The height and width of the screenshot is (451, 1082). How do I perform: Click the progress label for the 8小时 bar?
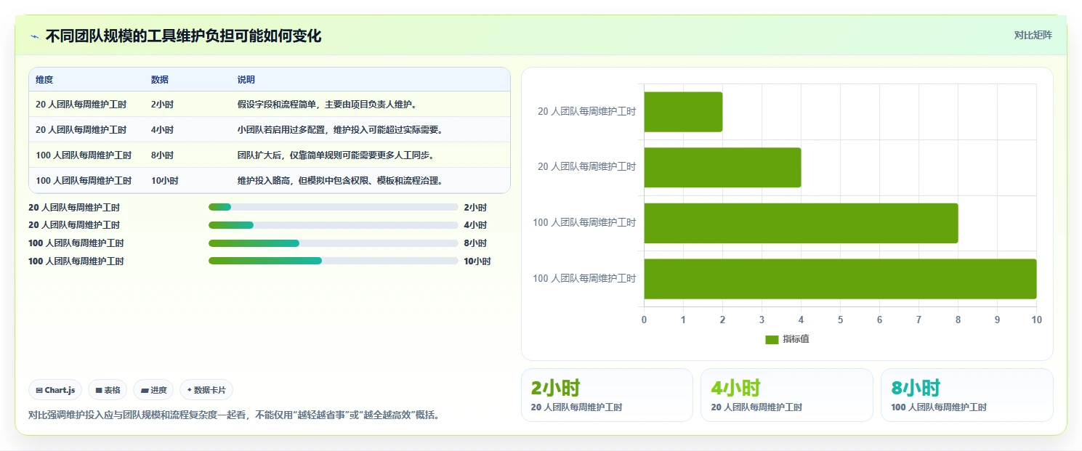76,243
